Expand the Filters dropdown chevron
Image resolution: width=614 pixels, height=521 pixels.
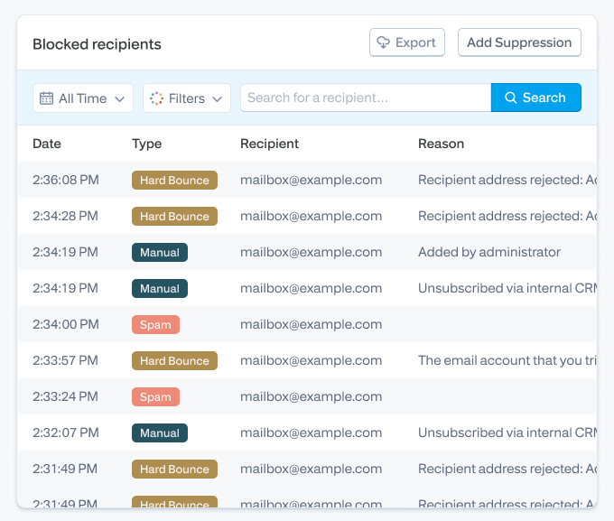point(217,98)
